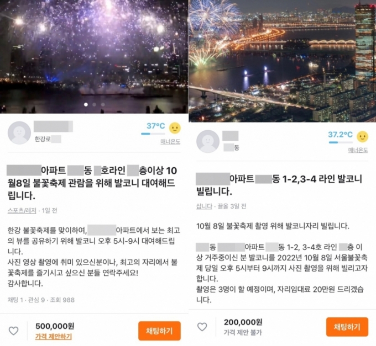
Task: Open the purple fireworks listing photo
Action: click(94, 56)
